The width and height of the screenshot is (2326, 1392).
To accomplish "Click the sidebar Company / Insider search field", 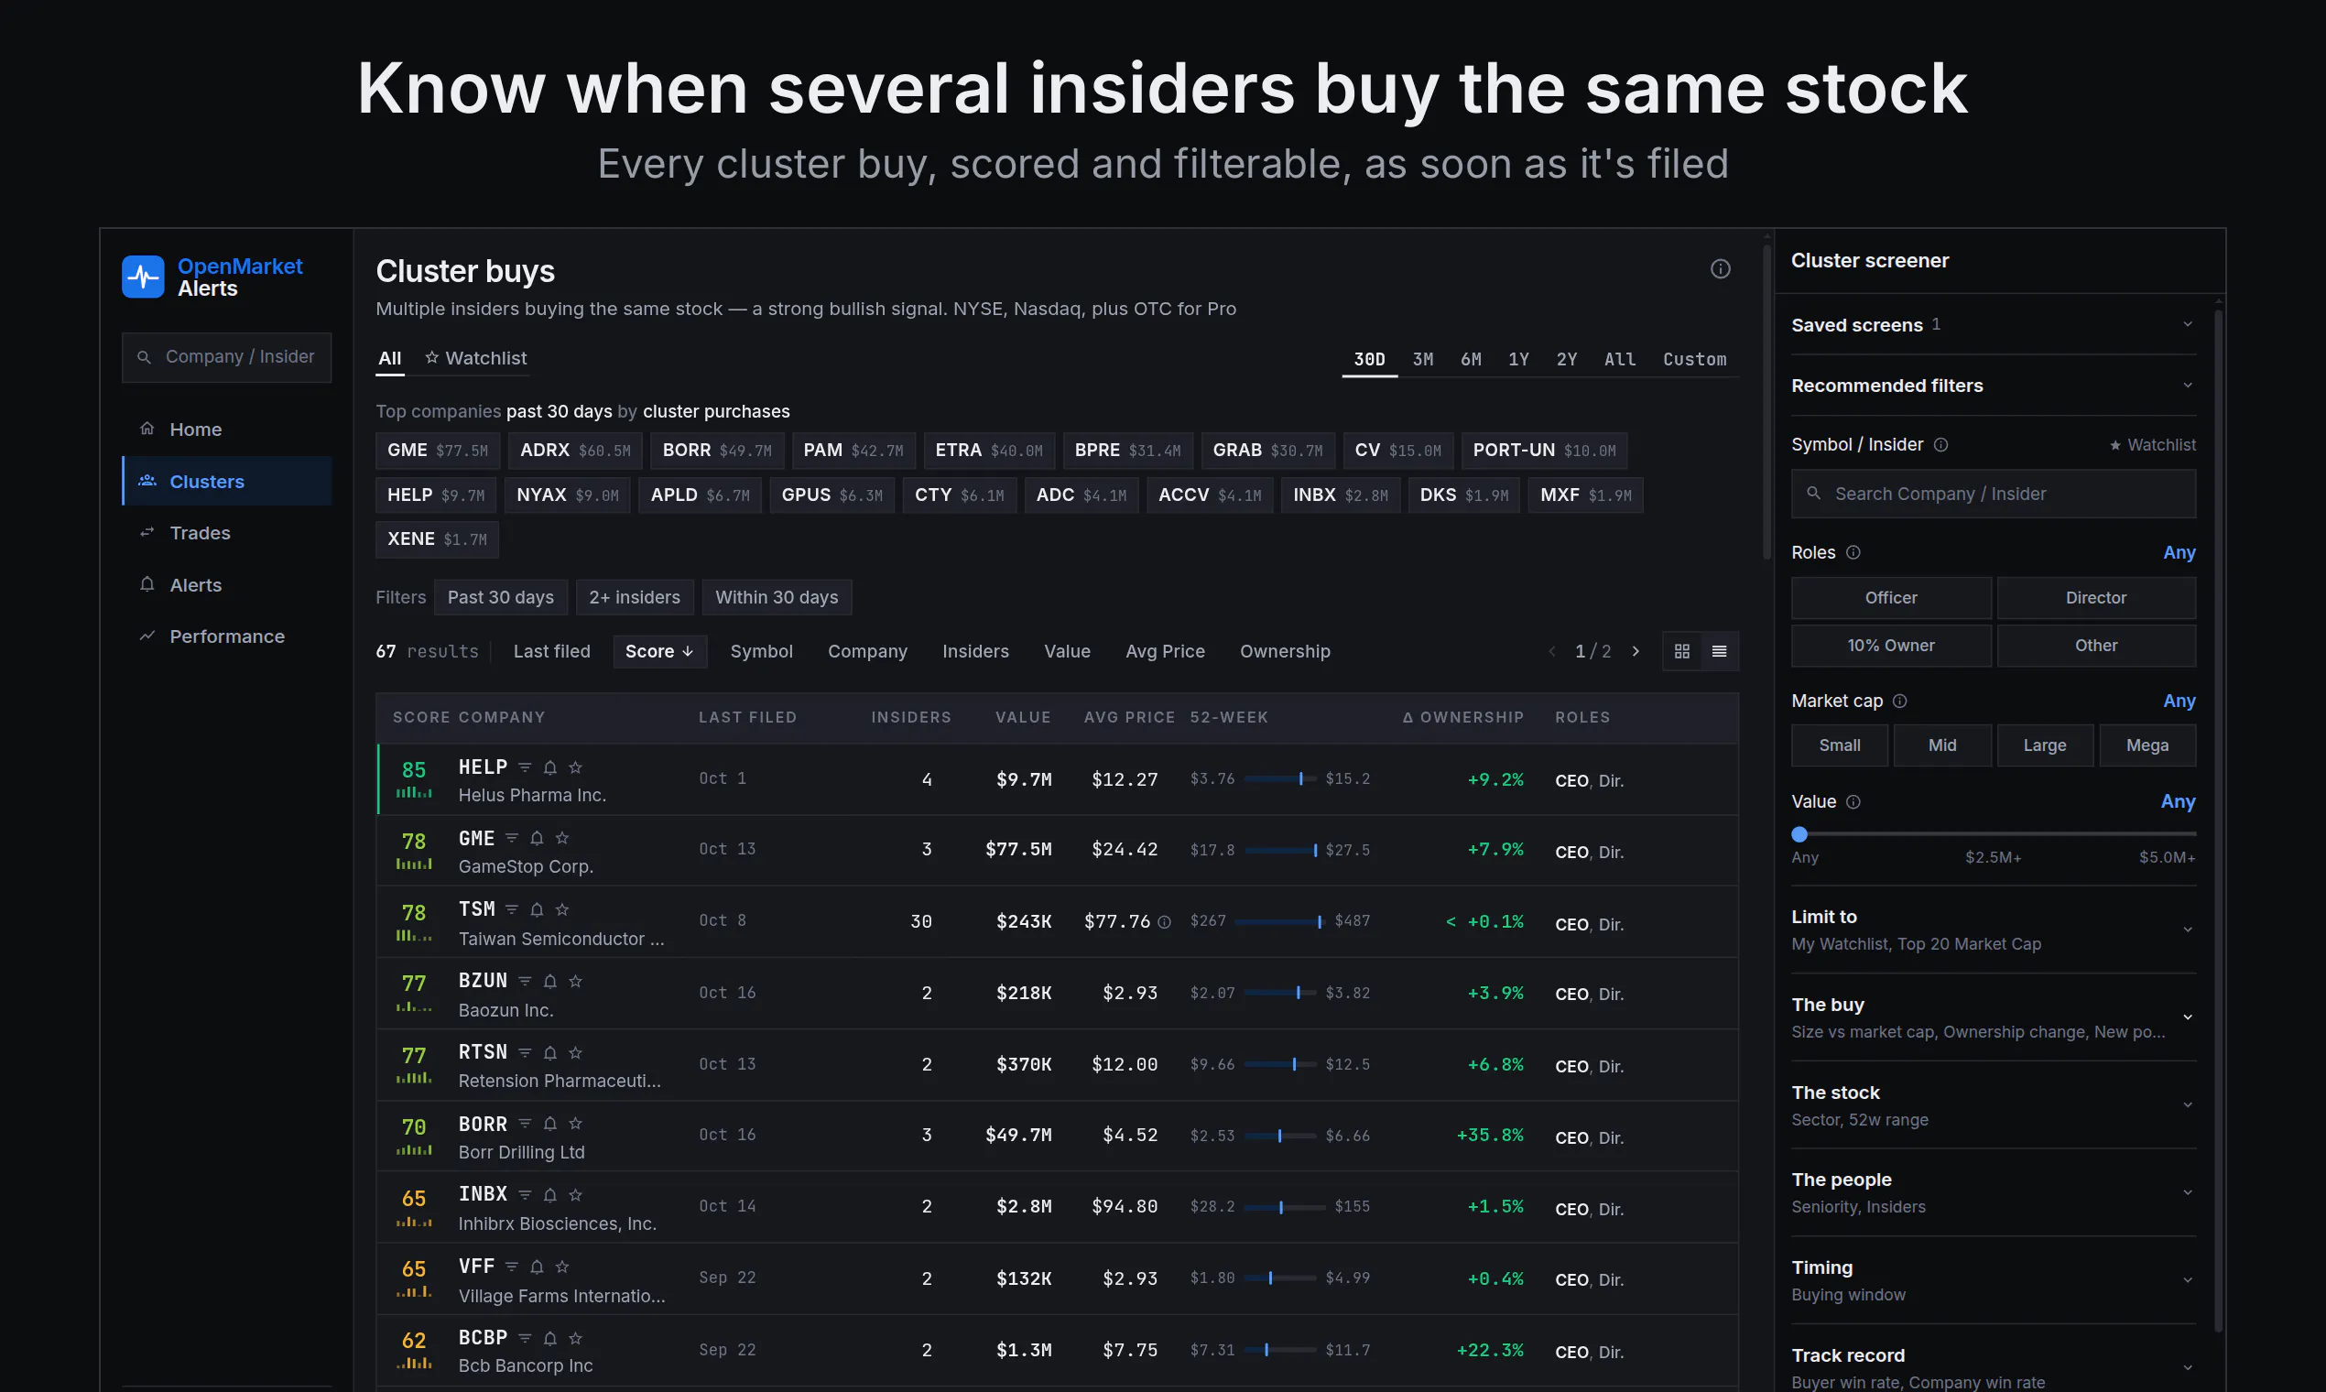I will coord(227,357).
